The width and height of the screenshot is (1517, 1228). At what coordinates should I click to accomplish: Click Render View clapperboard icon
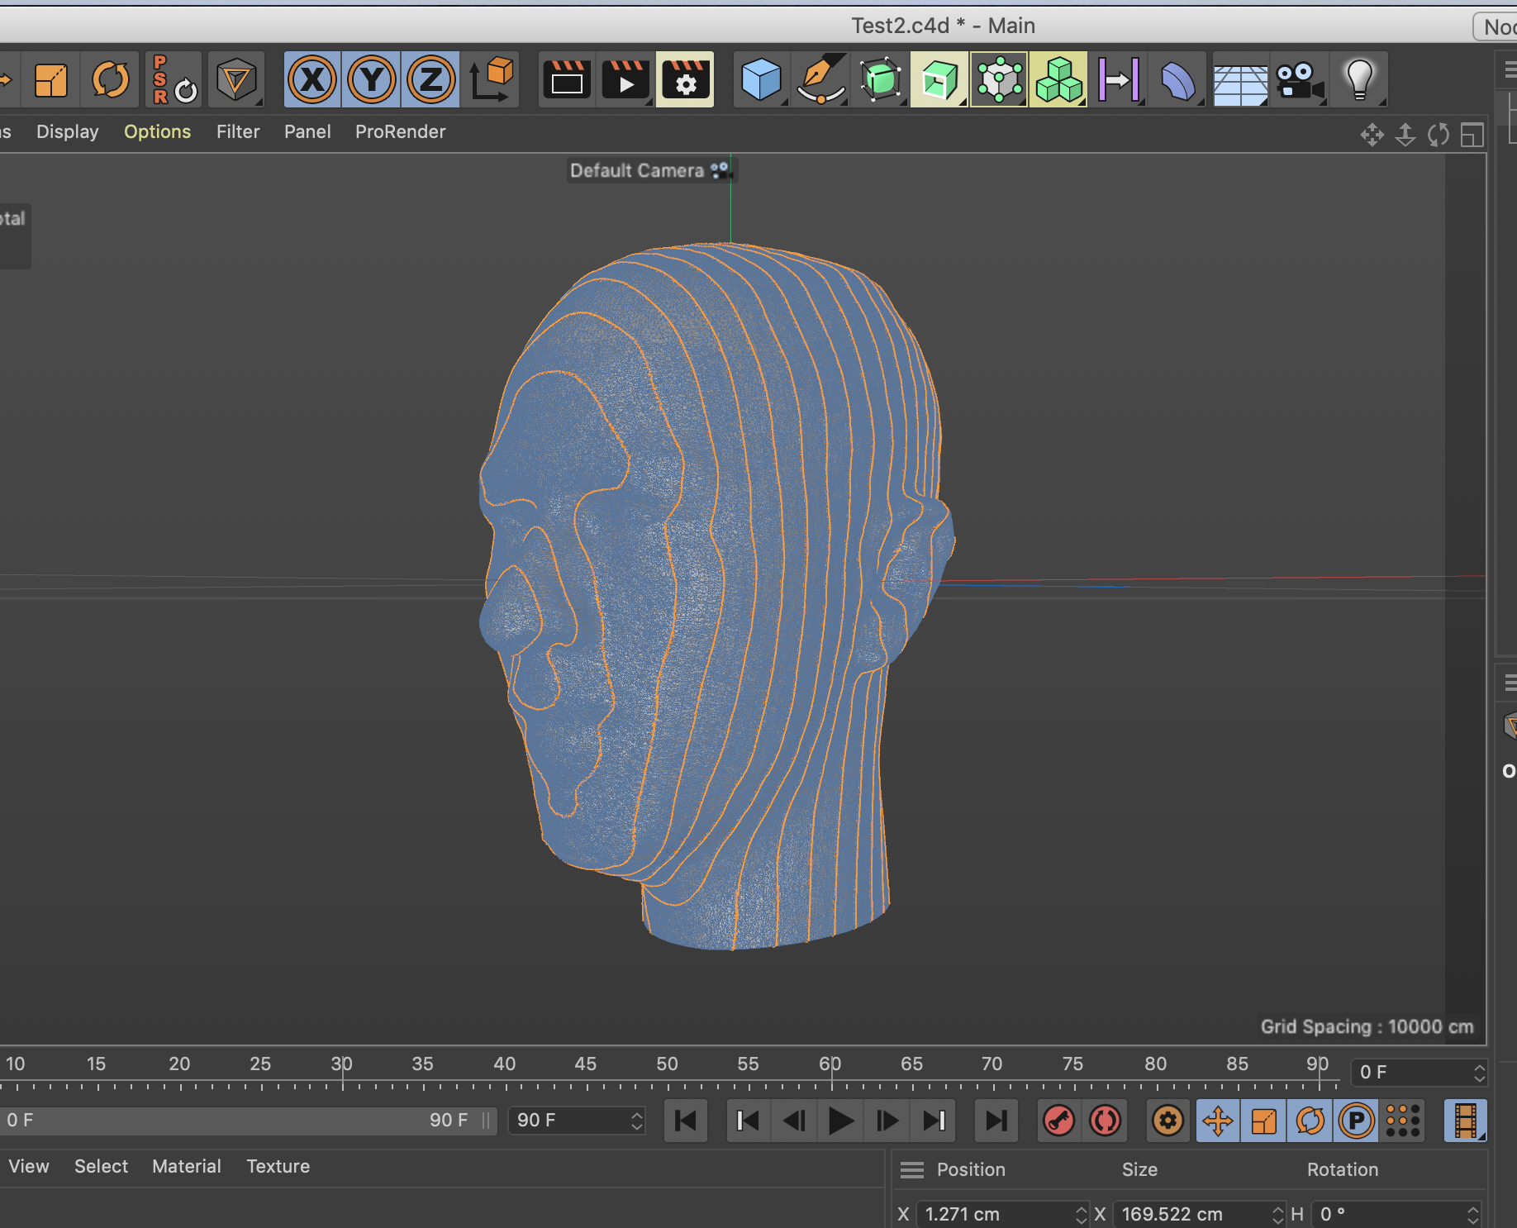point(567,80)
